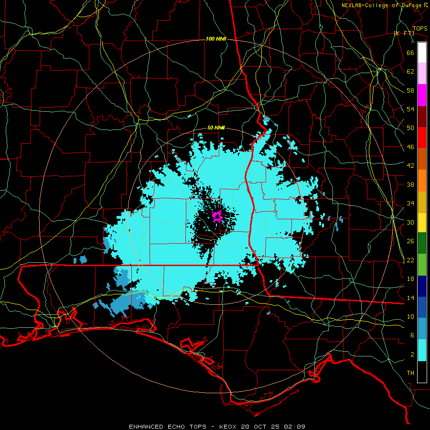
Task: Click the light pink 62 kft legend swatch
Action: (422, 73)
